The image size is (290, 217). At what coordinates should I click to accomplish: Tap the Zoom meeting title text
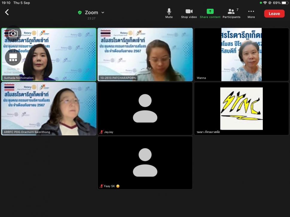[x=91, y=13]
